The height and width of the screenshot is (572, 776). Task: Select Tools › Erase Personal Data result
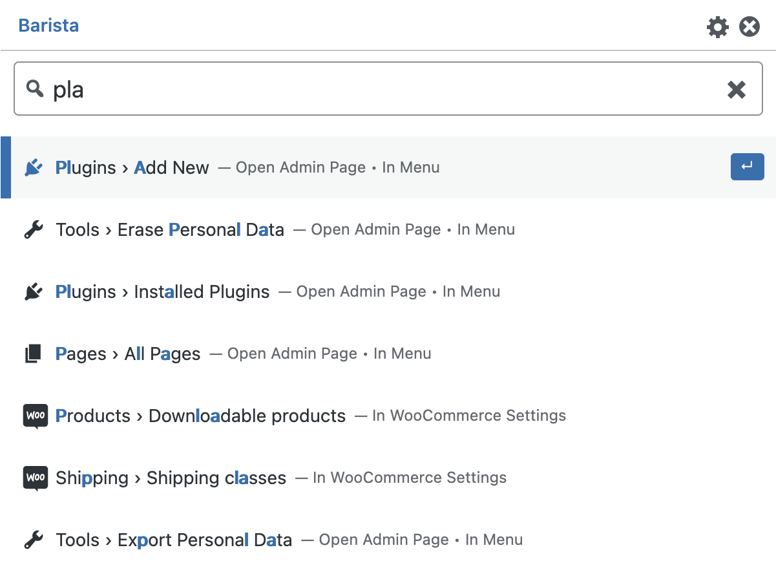coord(170,229)
